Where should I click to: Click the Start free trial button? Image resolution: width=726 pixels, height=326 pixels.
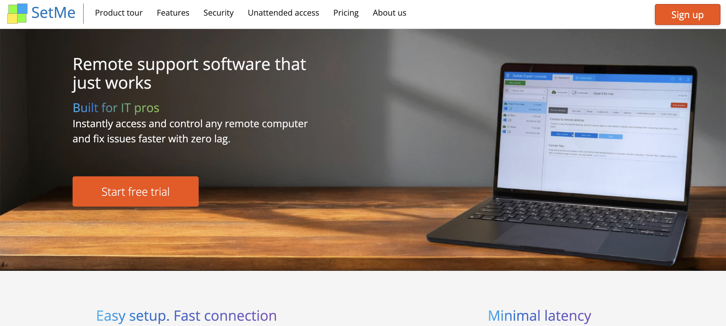(136, 192)
